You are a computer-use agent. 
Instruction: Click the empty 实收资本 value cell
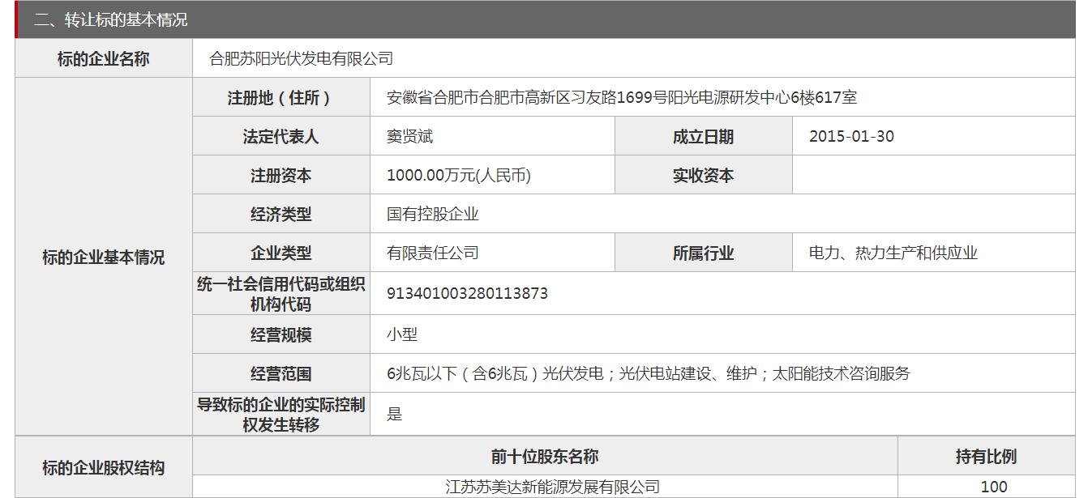pos(932,175)
